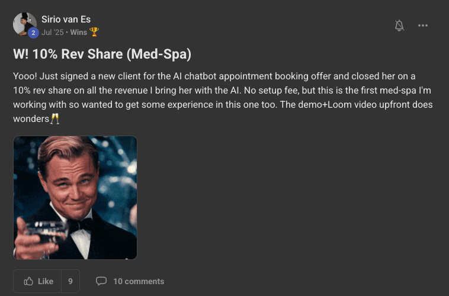Open the 10 comments link
This screenshot has height=296, width=449.
point(138,281)
